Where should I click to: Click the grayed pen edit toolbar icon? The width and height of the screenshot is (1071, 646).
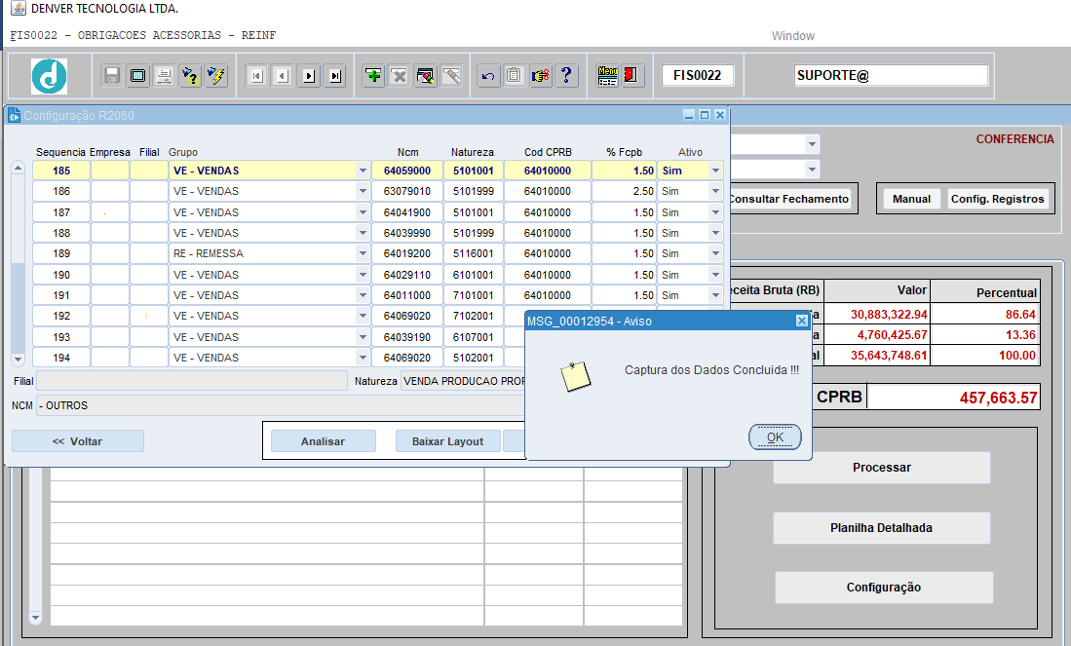click(451, 75)
